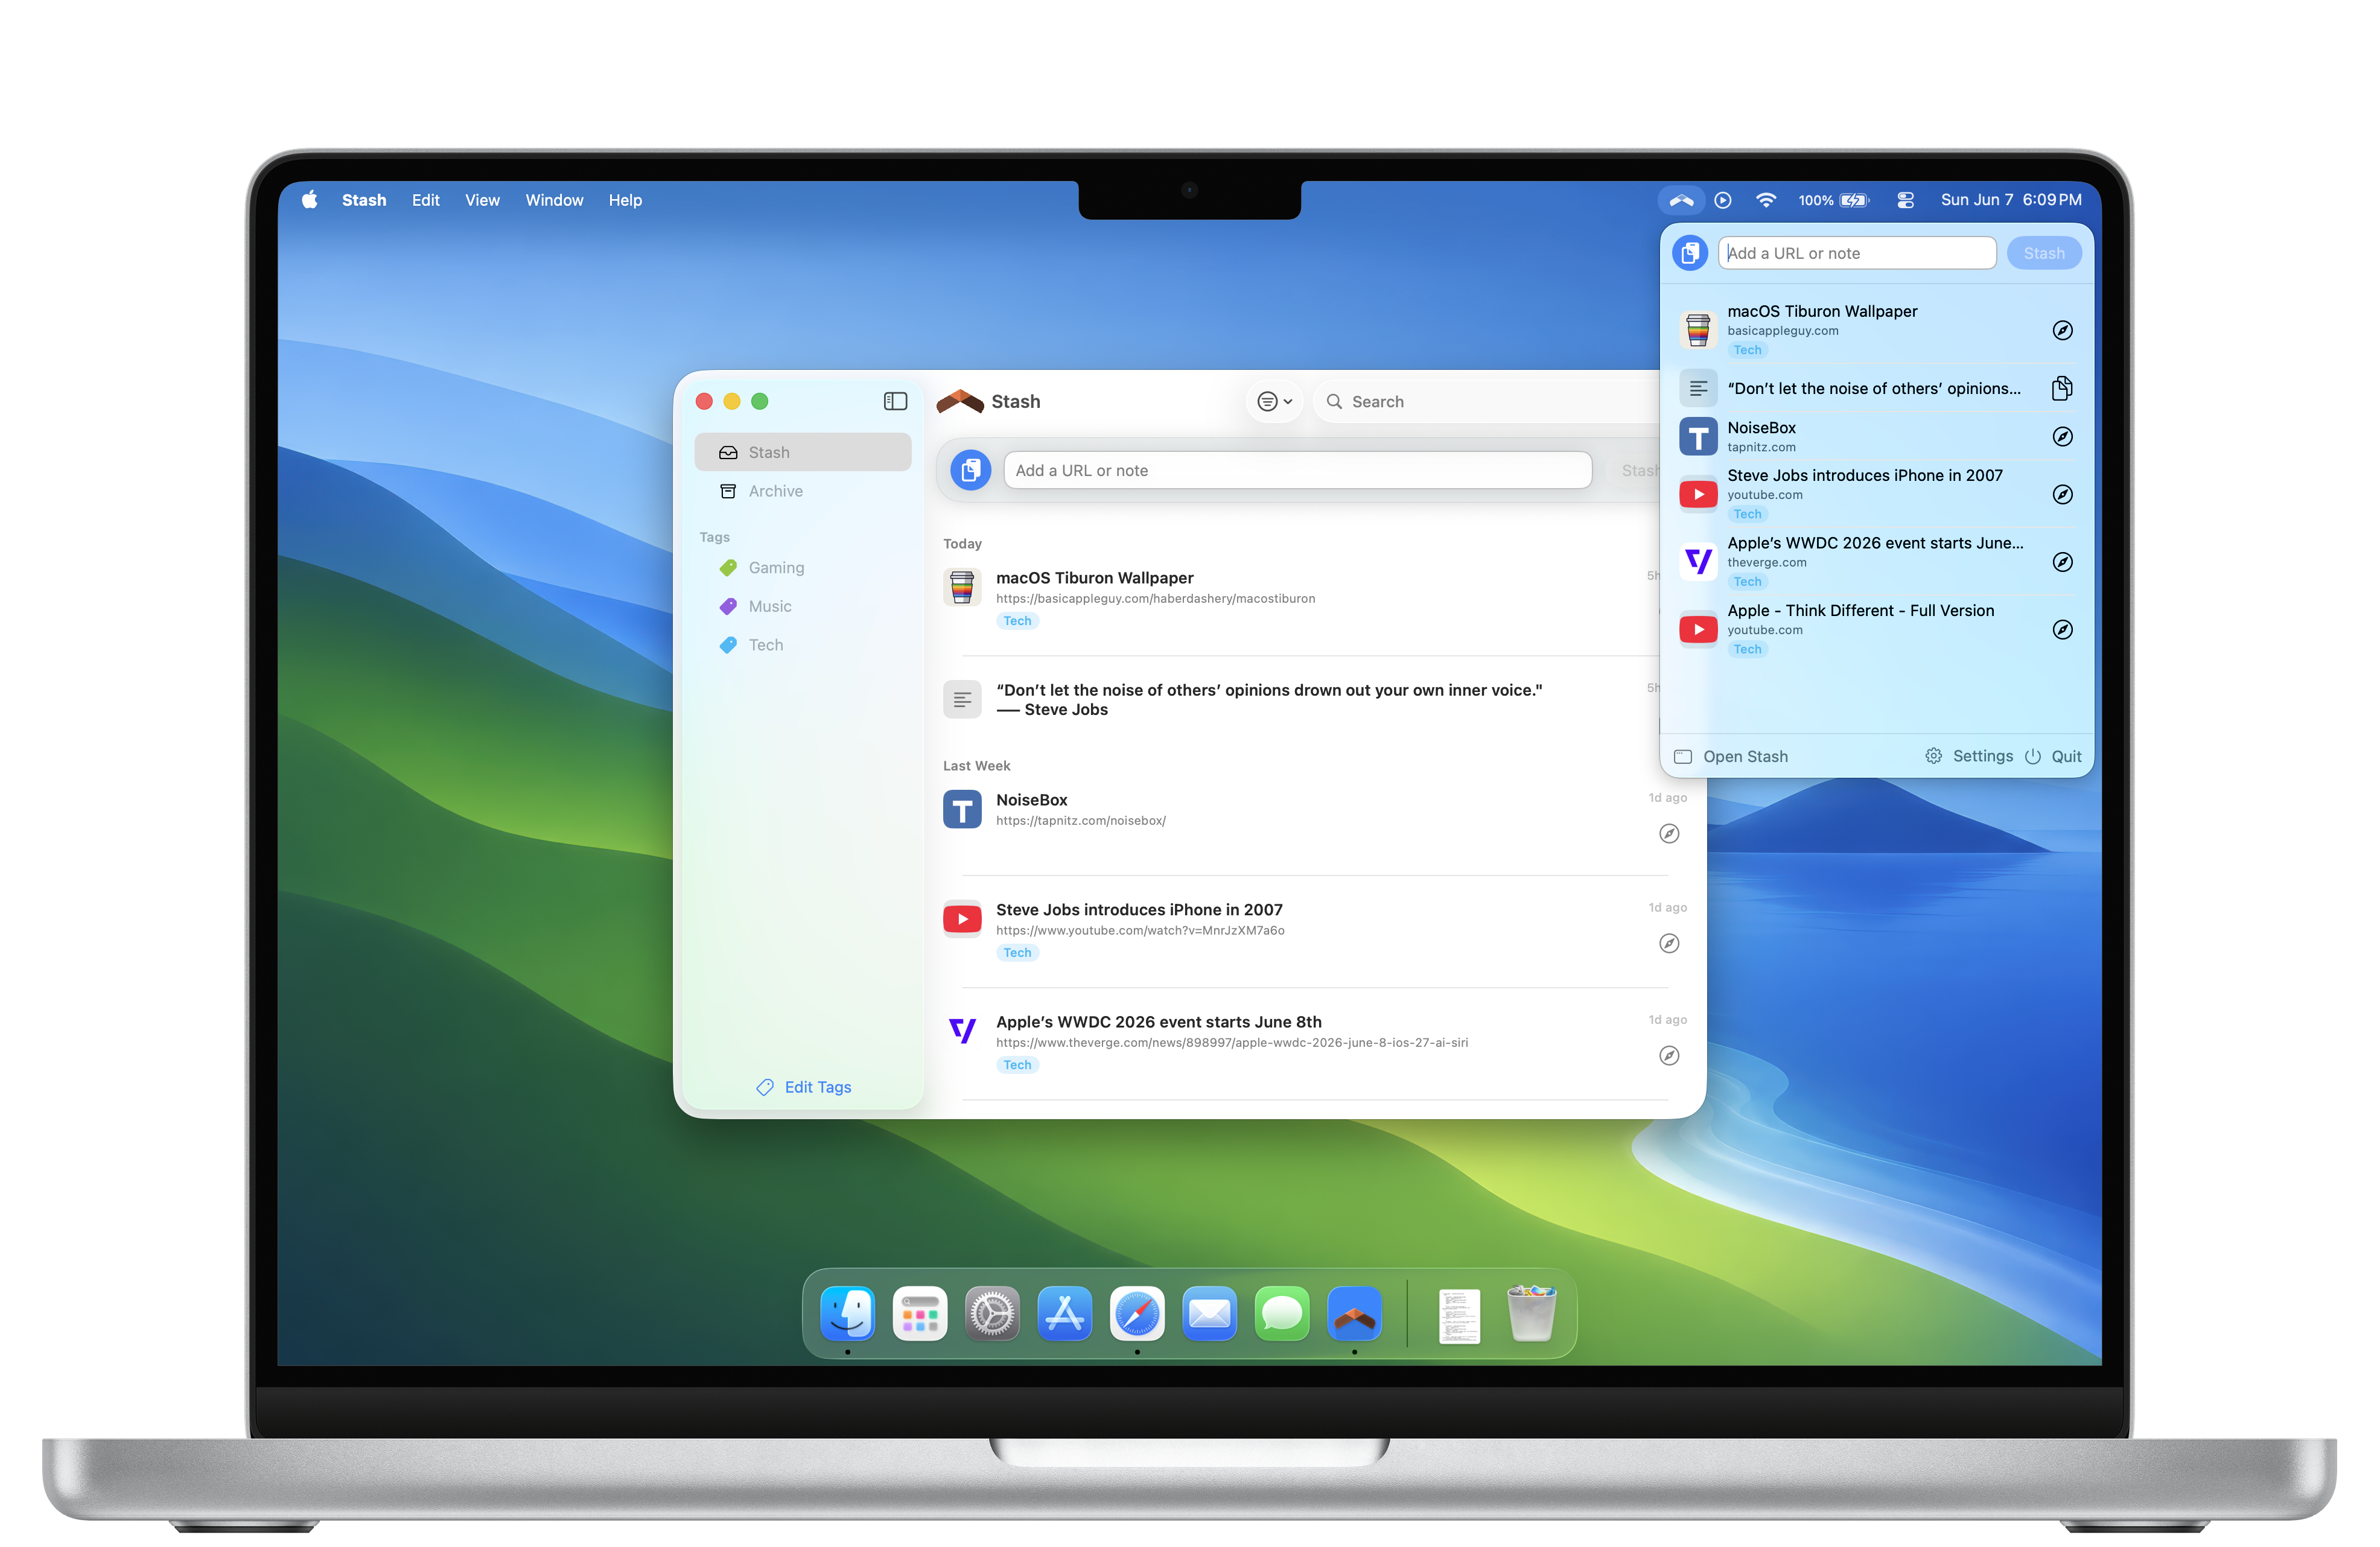Open the filter dropdown in Stash toolbar
This screenshot has height=1547, width=2380.
click(x=1274, y=401)
